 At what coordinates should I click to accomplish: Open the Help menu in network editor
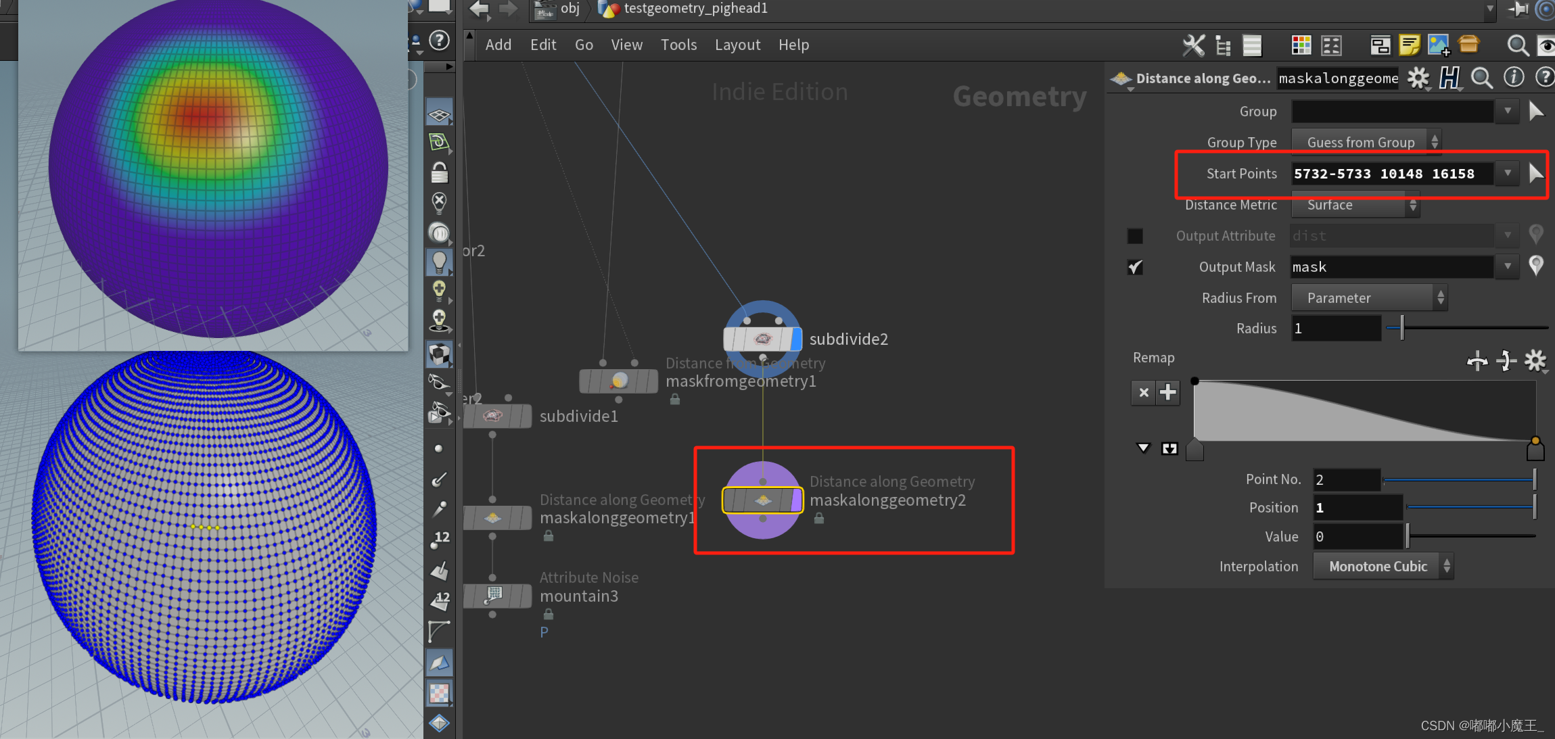tap(793, 45)
